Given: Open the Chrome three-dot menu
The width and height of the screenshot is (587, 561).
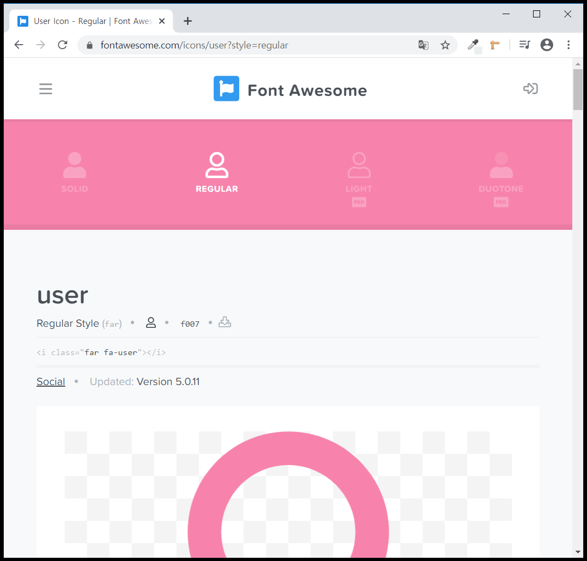Looking at the screenshot, I should (x=568, y=45).
